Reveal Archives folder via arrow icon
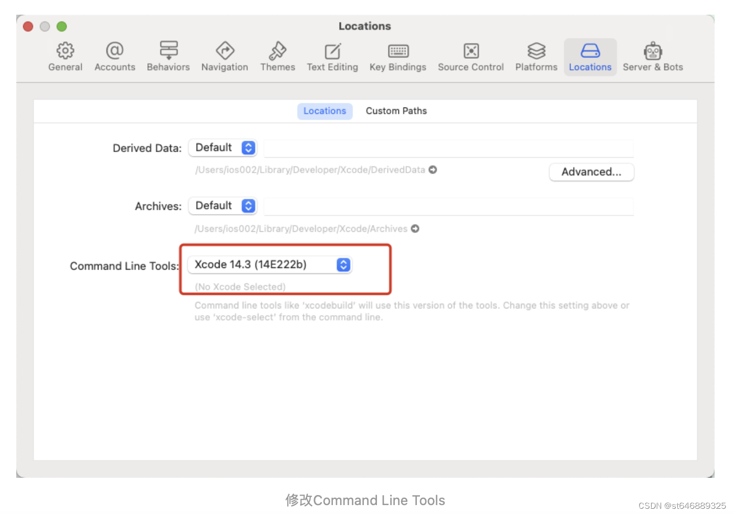This screenshot has height=514, width=734. 415,229
